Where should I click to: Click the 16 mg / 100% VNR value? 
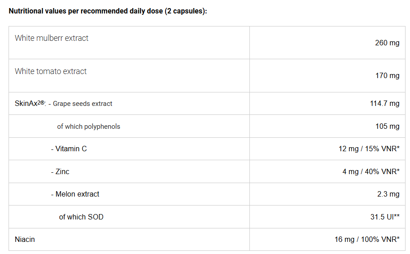click(x=367, y=239)
